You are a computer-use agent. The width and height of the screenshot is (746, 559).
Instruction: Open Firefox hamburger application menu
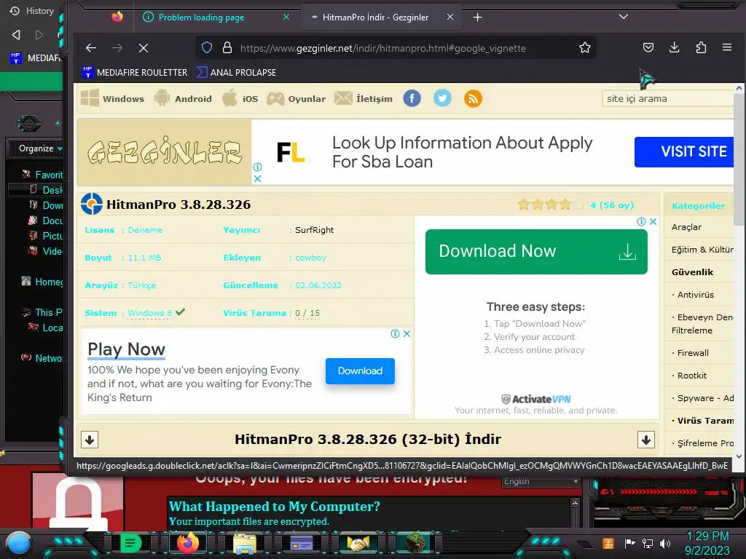[727, 47]
